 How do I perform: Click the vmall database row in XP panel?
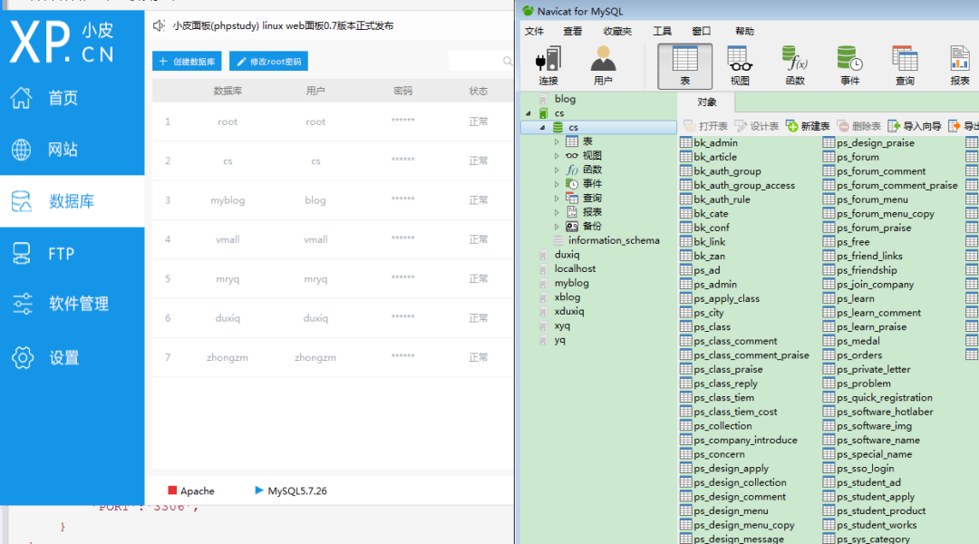(x=333, y=239)
